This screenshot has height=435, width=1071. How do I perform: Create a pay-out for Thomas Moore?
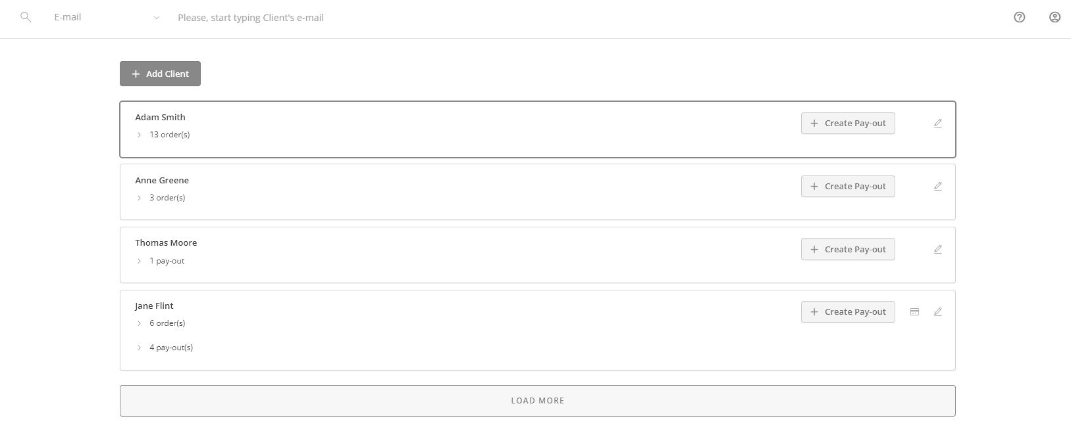(848, 249)
